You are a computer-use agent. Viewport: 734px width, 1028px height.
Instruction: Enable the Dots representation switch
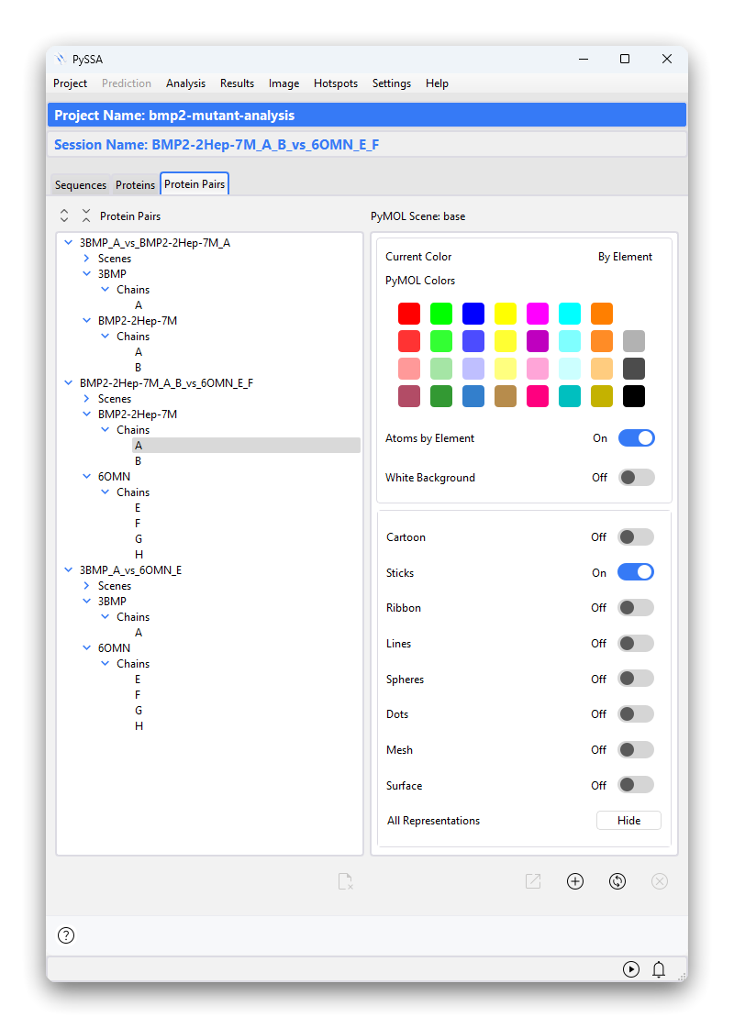click(636, 714)
